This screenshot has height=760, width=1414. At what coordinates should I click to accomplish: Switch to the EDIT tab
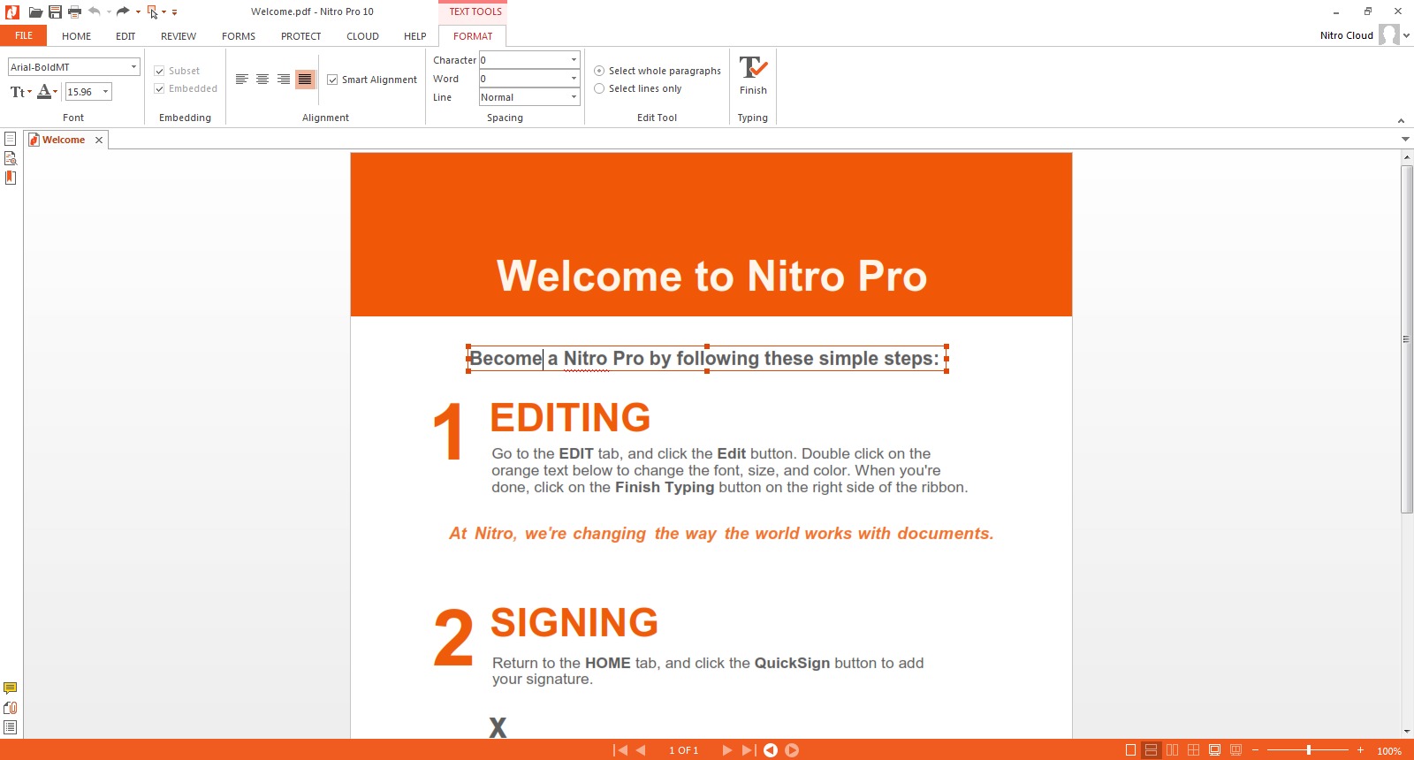point(125,36)
